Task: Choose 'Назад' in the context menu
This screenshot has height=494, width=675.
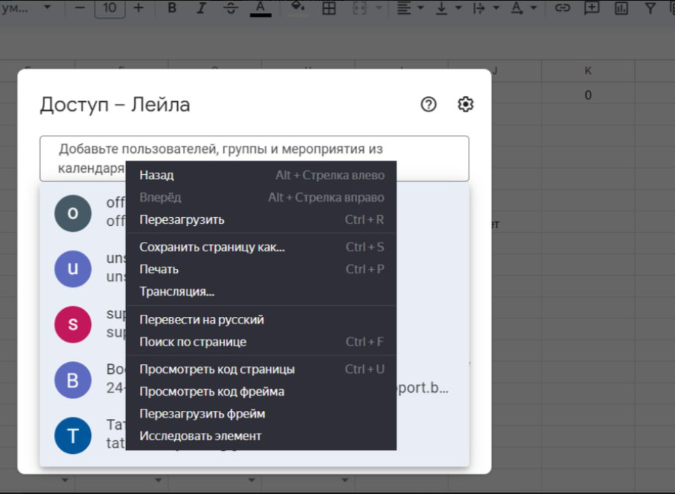Action: click(261, 175)
